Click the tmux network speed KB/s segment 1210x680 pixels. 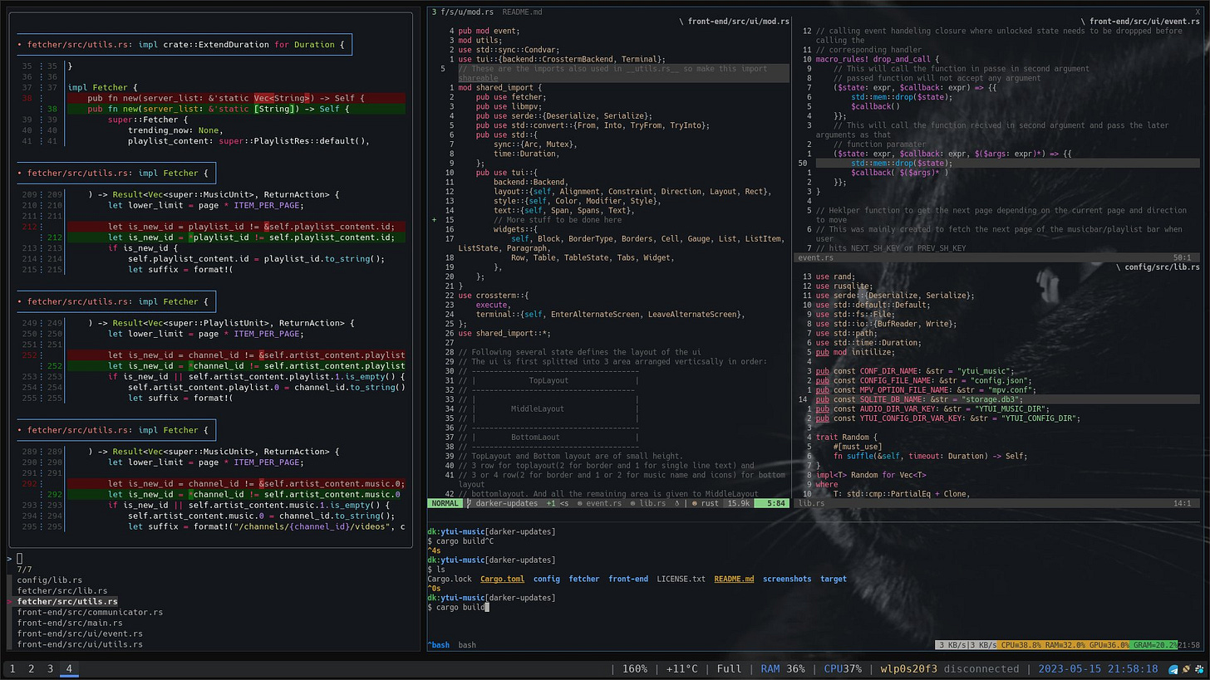click(967, 645)
